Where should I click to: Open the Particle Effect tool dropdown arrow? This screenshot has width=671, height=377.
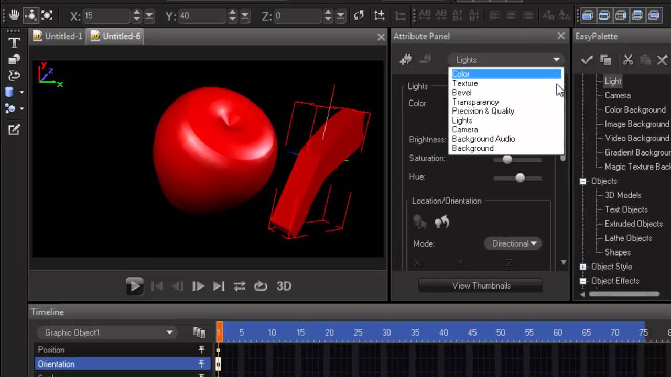tap(22, 109)
